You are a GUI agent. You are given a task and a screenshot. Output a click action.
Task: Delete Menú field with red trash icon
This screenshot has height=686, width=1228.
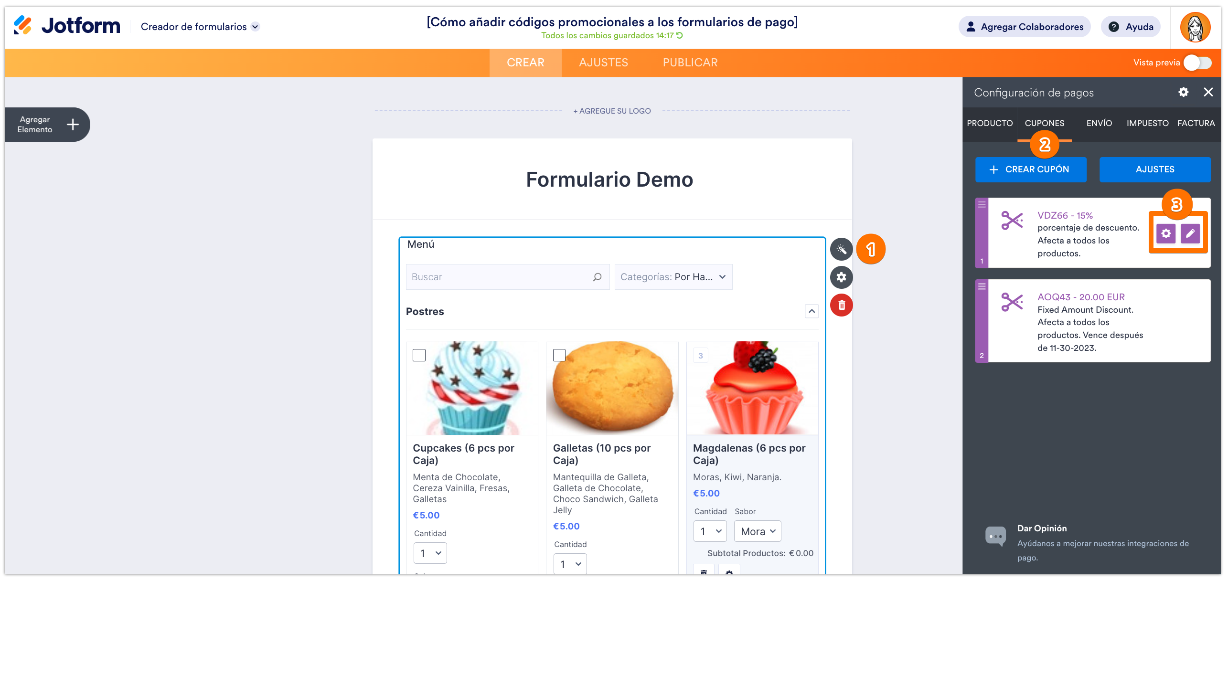pos(841,305)
